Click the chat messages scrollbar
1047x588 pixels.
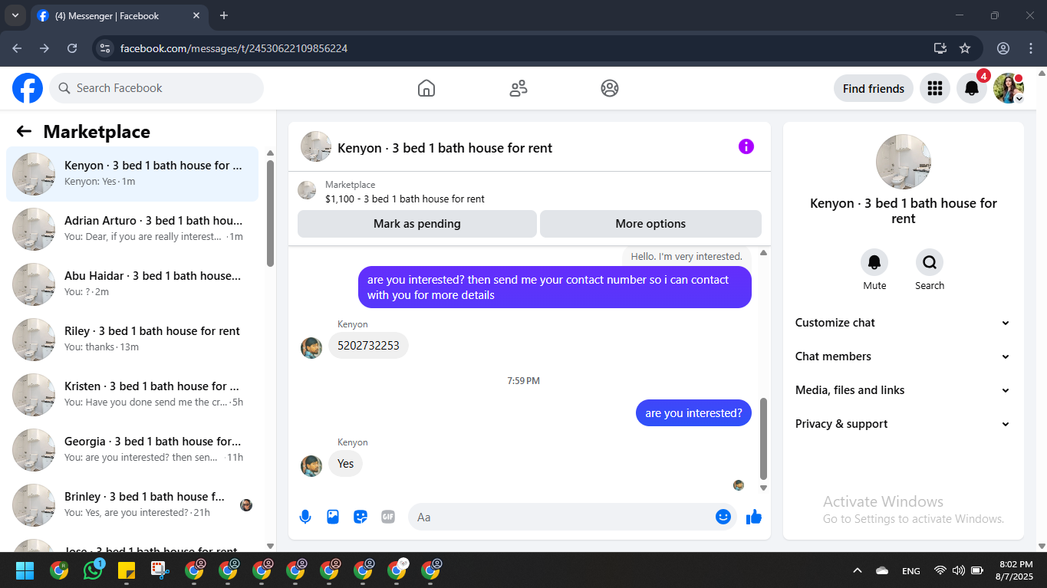[x=763, y=439]
